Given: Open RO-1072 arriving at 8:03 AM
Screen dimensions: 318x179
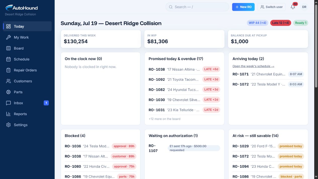Looking at the screenshot, I should (268, 84).
